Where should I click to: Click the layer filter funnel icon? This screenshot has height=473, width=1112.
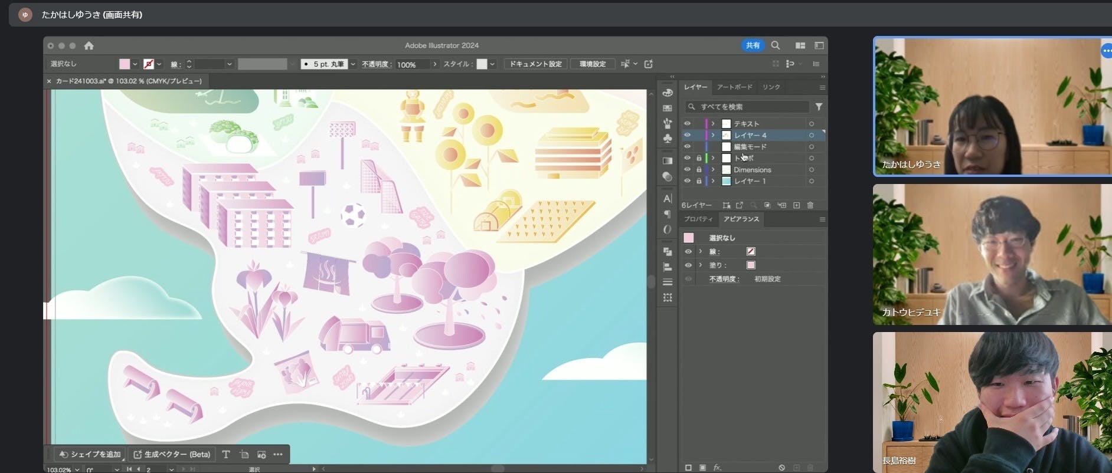(819, 107)
